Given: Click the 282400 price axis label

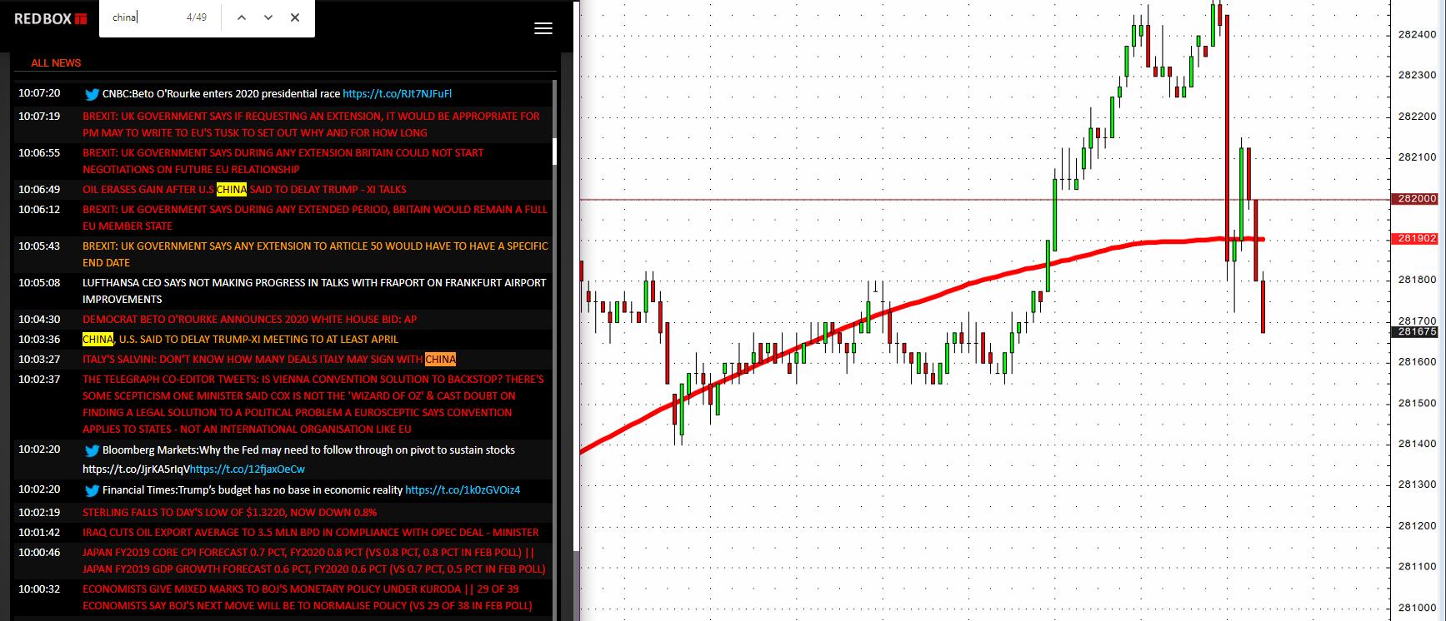Looking at the screenshot, I should pyautogui.click(x=1417, y=34).
